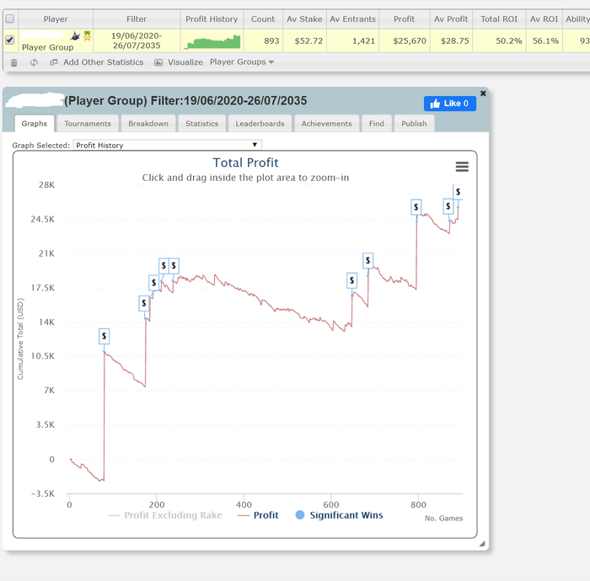
Task: Click the $ marker near 21K around game 690
Action: tap(368, 260)
